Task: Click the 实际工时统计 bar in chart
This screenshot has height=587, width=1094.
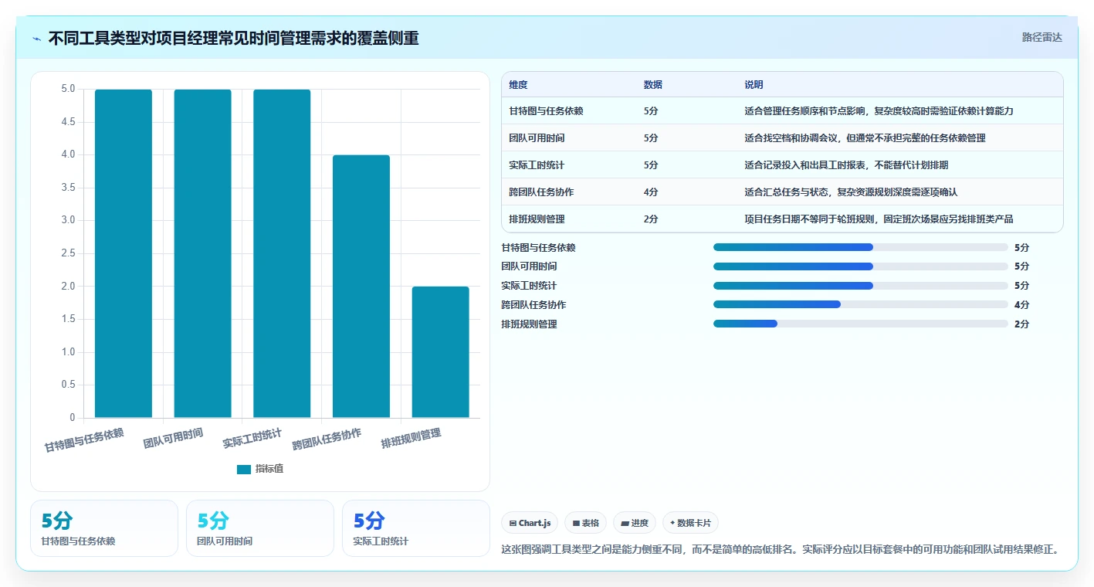Action: pos(282,253)
